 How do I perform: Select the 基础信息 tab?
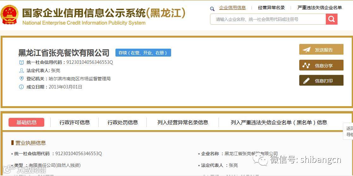(x=26, y=123)
